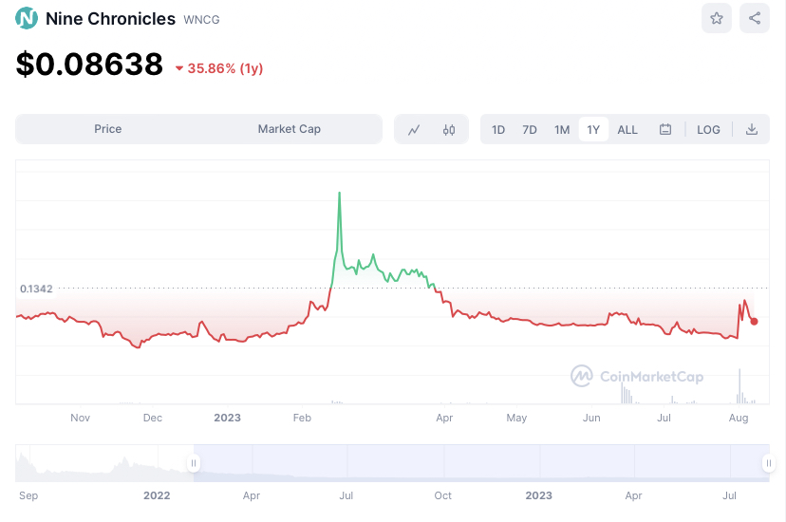Choose the 1Y time range
The height and width of the screenshot is (522, 786).
593,130
